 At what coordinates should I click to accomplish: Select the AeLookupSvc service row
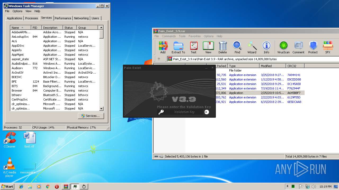click(55, 37)
